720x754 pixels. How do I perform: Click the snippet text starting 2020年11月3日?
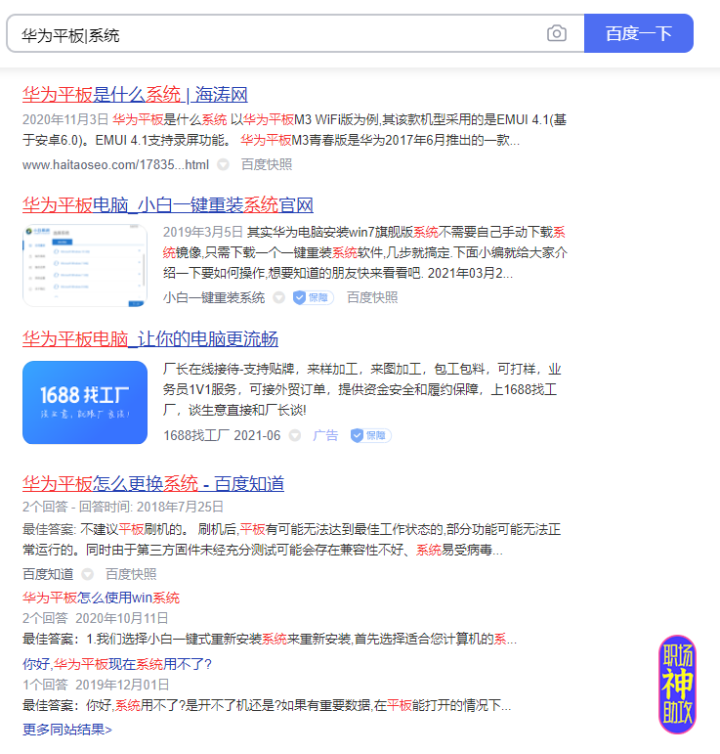coord(294,130)
